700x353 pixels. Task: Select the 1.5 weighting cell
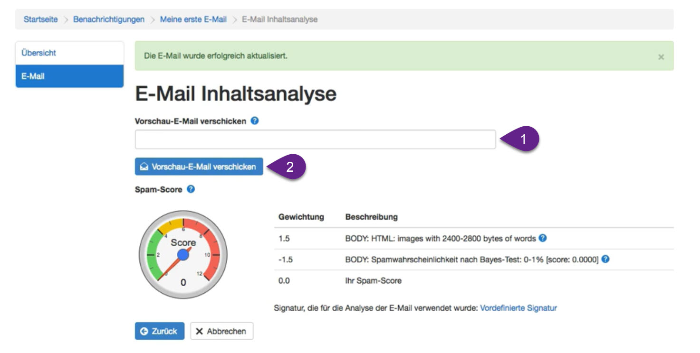click(x=284, y=239)
